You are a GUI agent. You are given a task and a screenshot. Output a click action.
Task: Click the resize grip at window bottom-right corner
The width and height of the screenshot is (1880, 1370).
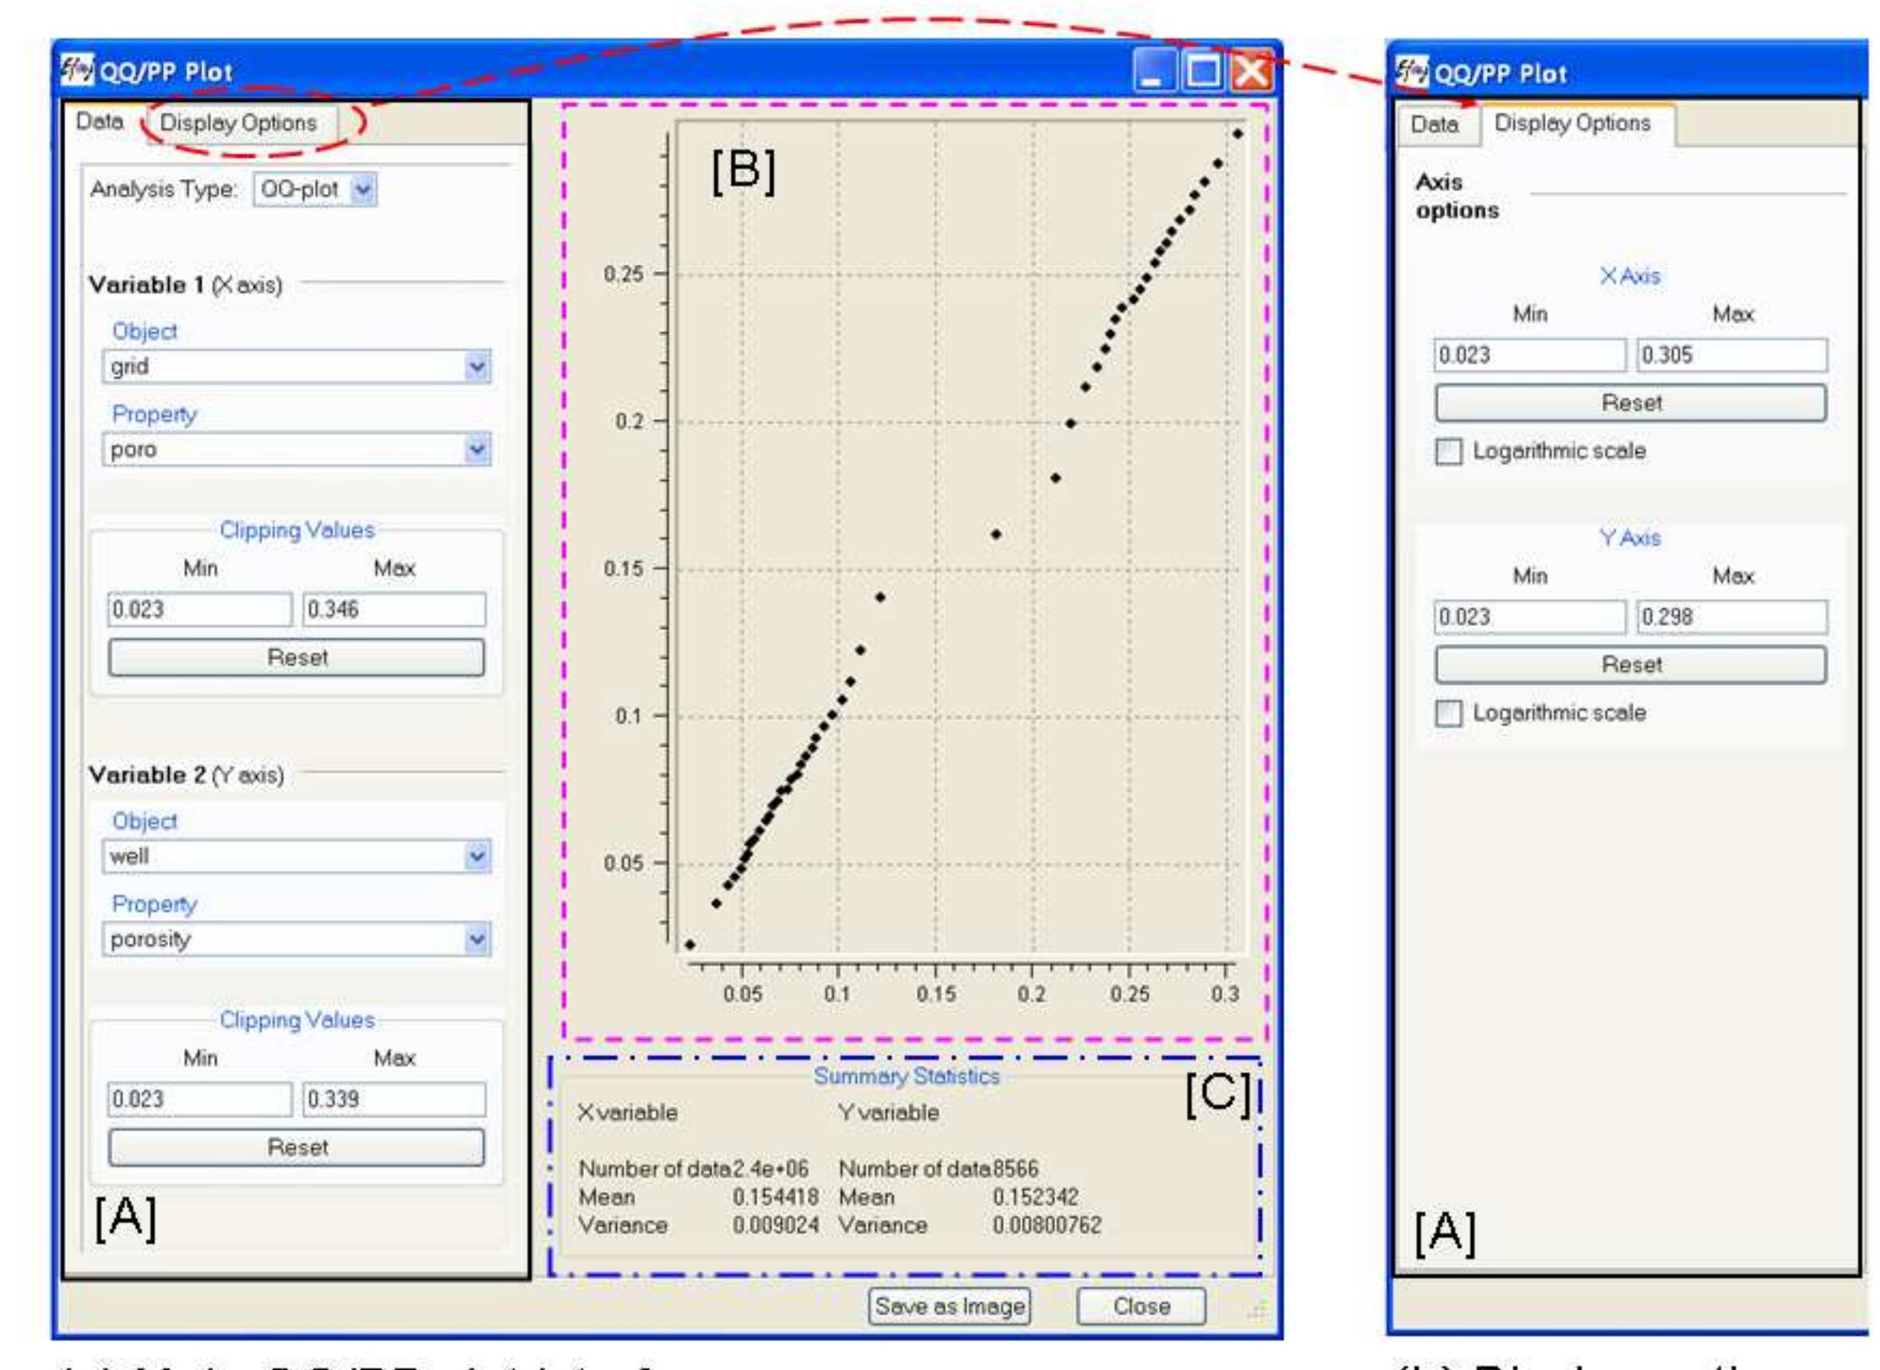[x=1257, y=1309]
